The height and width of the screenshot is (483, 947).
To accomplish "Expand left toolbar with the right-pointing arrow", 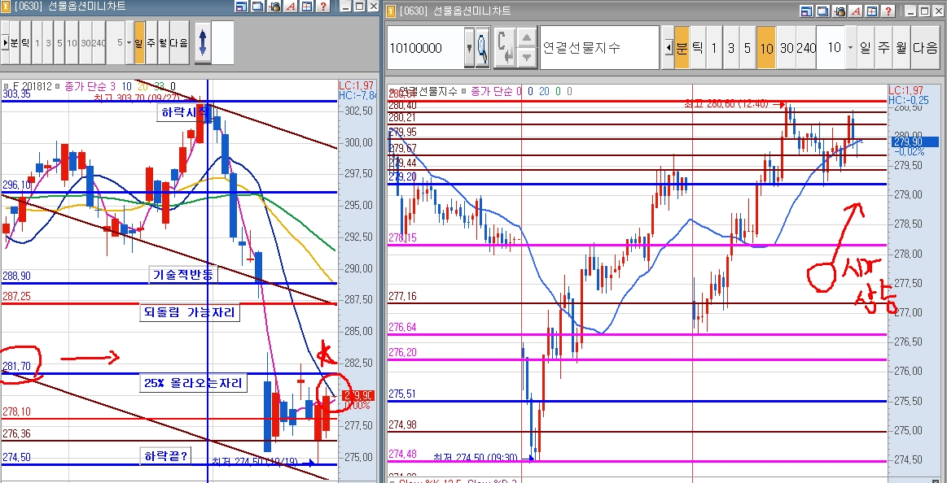I will pyautogui.click(x=5, y=43).
